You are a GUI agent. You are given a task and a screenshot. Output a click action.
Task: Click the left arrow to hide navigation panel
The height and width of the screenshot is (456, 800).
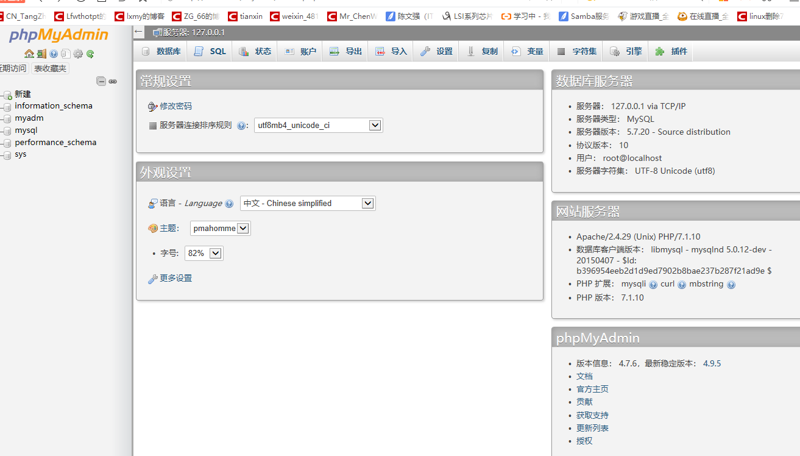tap(139, 32)
